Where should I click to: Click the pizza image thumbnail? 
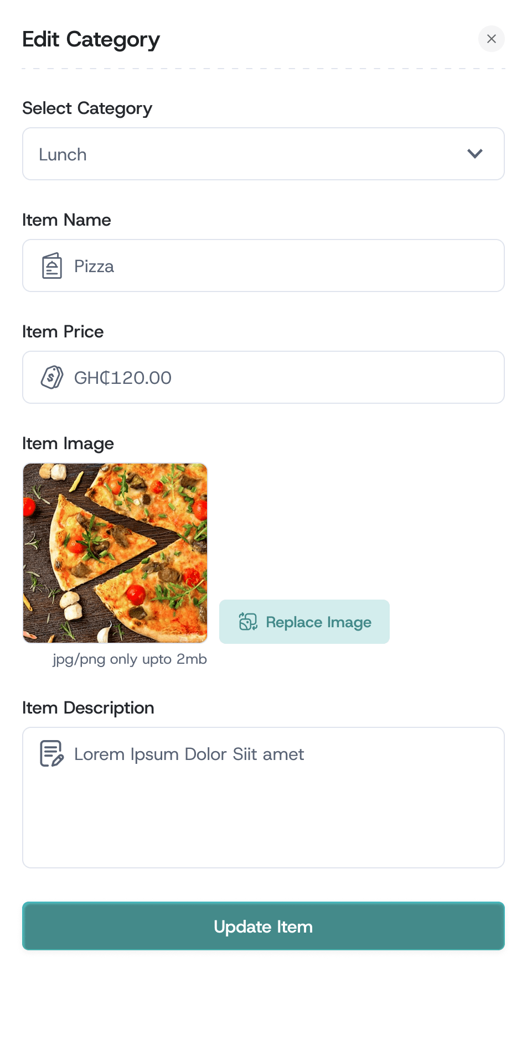click(x=115, y=553)
